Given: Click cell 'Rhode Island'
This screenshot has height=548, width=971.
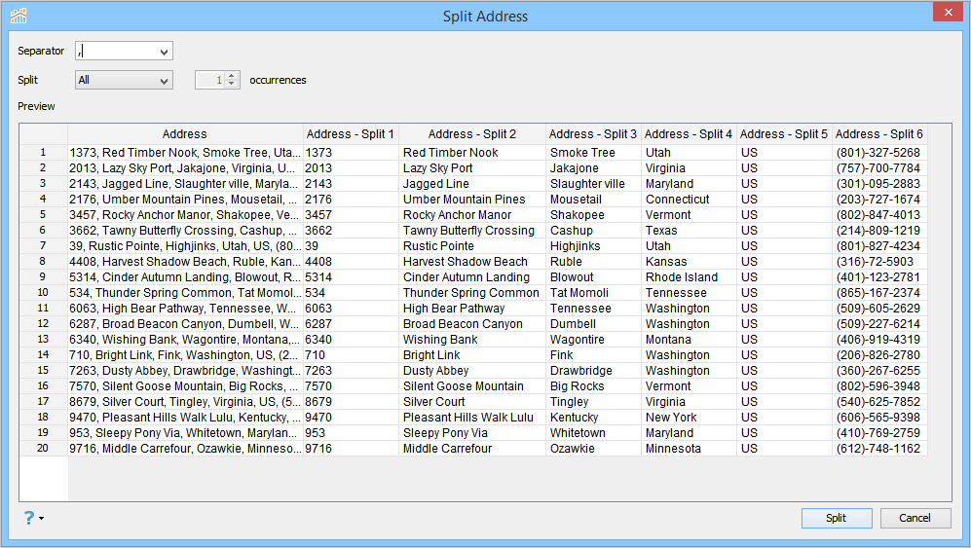Looking at the screenshot, I should [689, 276].
